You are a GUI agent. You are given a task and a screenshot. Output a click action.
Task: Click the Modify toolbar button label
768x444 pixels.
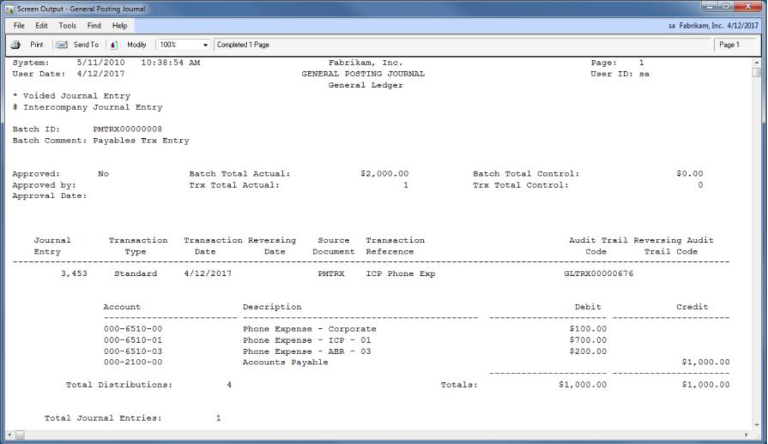(136, 45)
